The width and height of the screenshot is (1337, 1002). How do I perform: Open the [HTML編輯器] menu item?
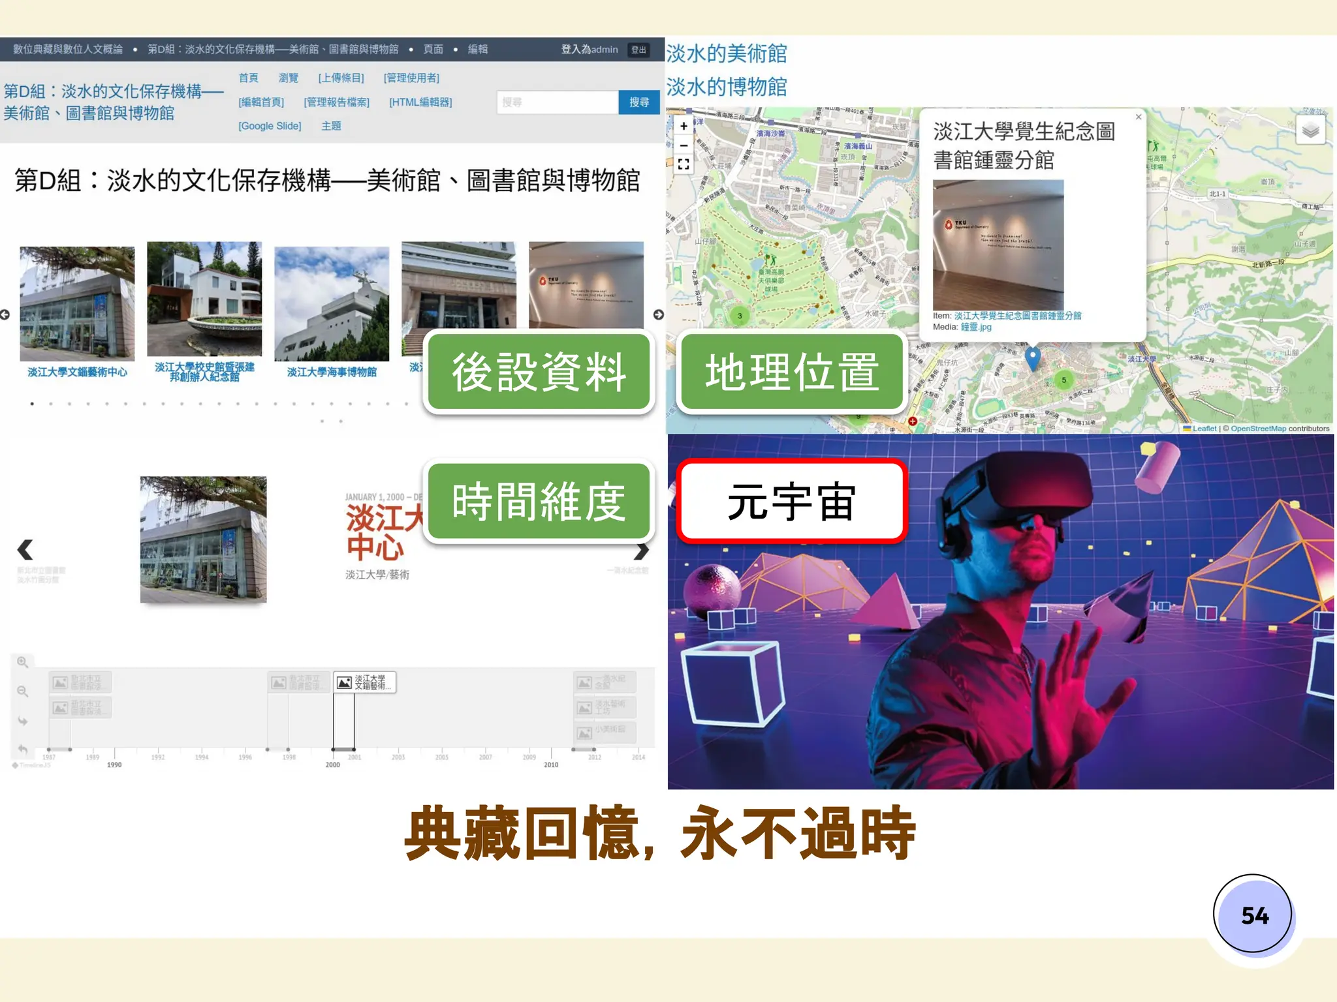click(420, 102)
